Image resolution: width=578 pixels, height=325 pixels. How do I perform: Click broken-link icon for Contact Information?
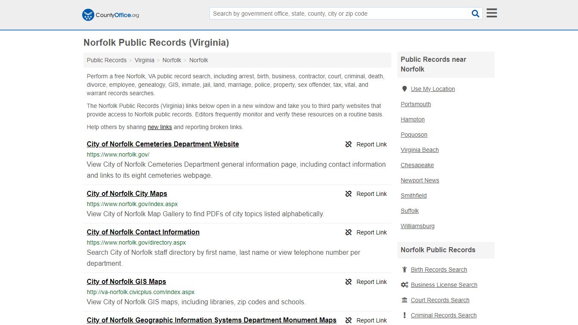coord(349,232)
